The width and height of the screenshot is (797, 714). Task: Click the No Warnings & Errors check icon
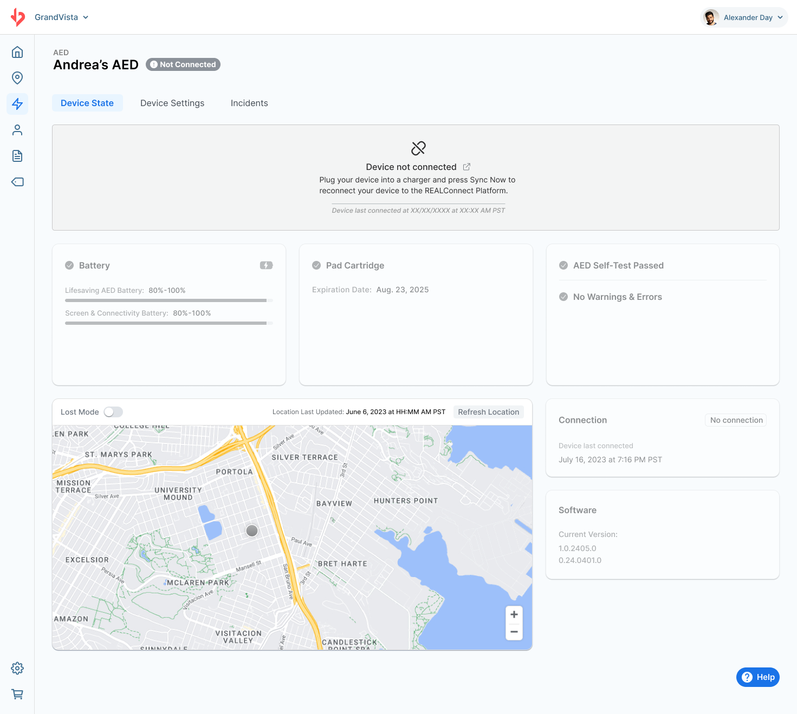point(563,297)
